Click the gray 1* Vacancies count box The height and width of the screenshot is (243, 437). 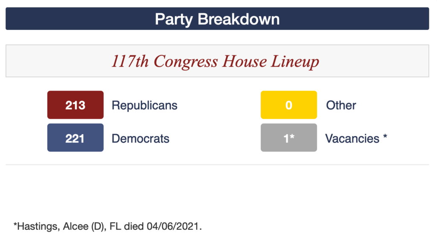[288, 138]
